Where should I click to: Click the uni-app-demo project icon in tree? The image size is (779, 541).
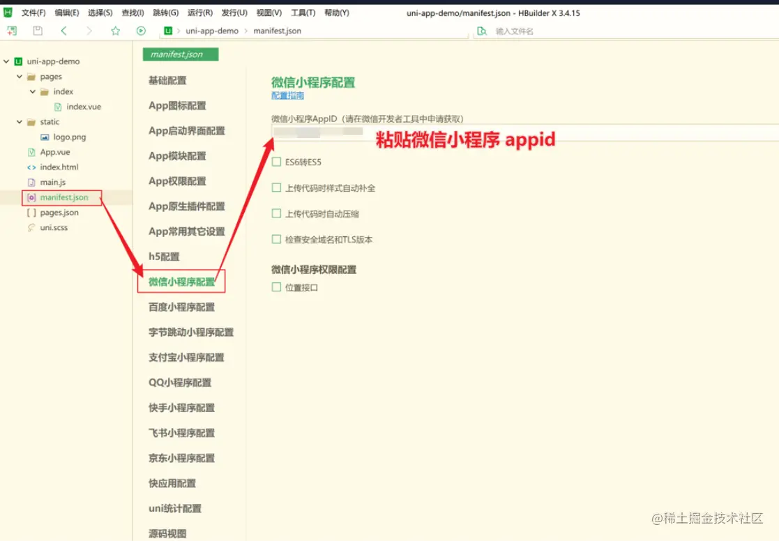pyautogui.click(x=18, y=61)
